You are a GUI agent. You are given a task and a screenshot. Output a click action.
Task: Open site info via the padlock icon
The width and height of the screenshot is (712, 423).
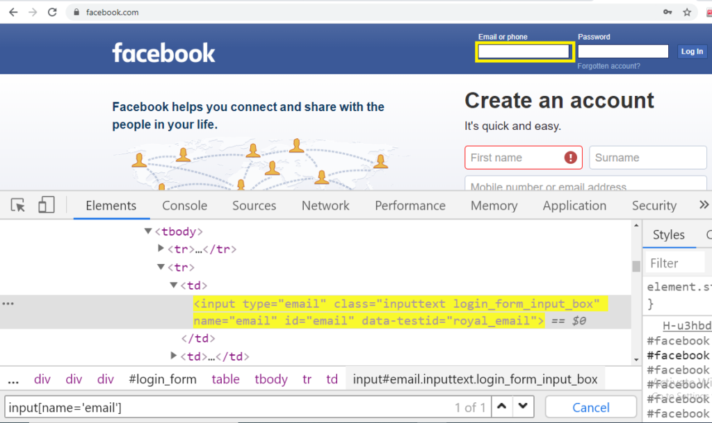[76, 13]
